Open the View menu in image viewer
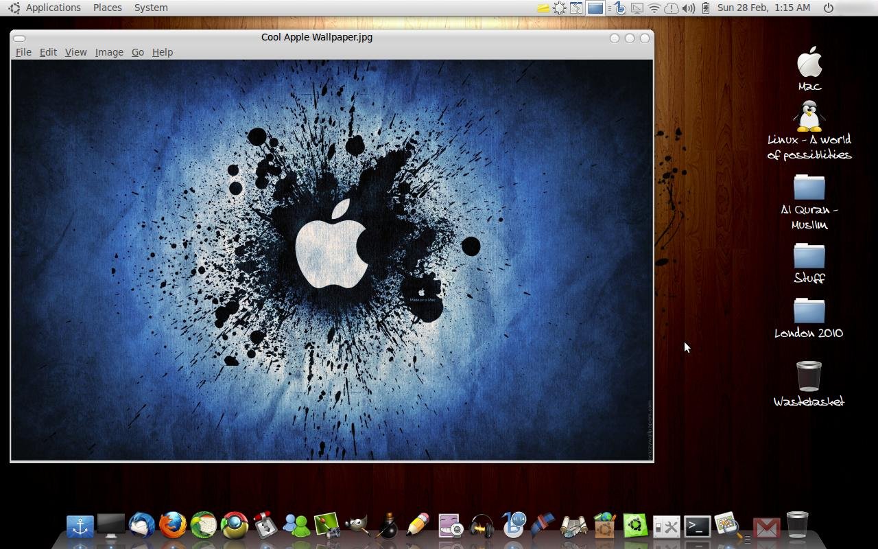The height and width of the screenshot is (549, 878). click(75, 52)
